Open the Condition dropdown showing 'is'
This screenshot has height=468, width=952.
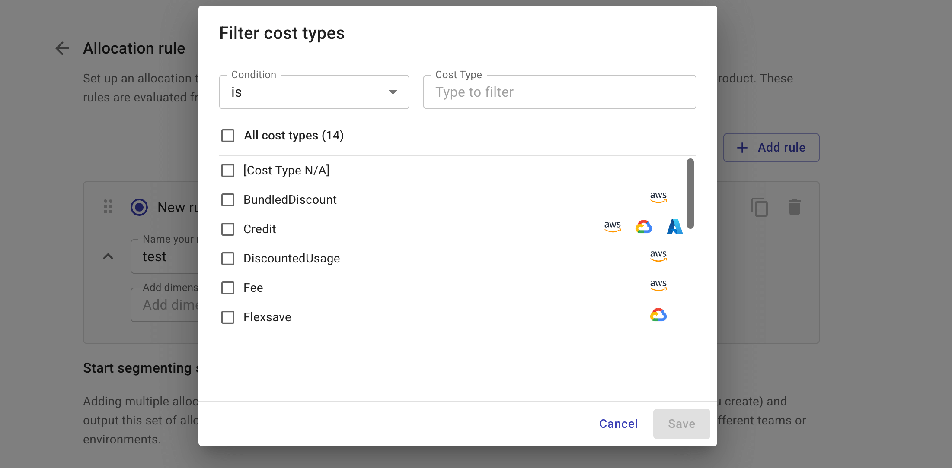314,92
